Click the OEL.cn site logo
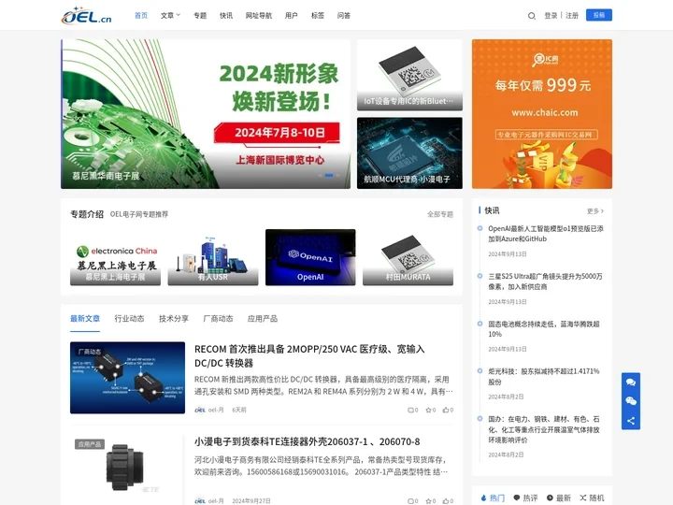The width and height of the screenshot is (673, 505). click(86, 16)
